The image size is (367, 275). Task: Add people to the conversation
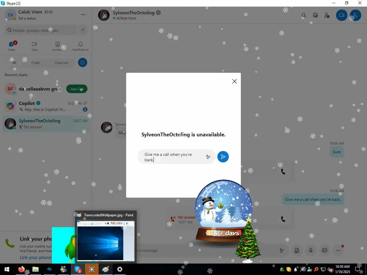click(327, 15)
